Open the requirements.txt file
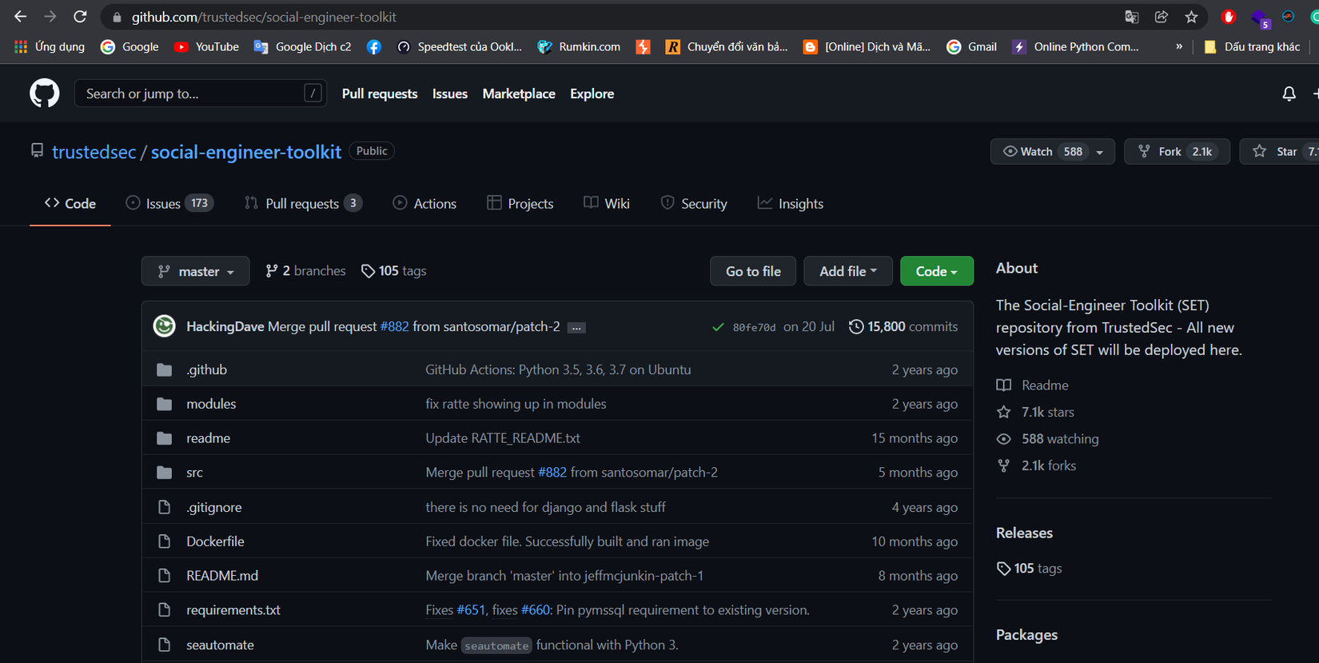 (x=233, y=610)
